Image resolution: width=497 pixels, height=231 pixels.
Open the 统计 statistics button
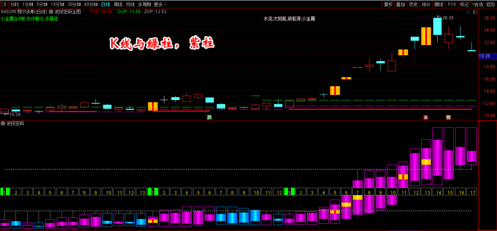coord(426,4)
